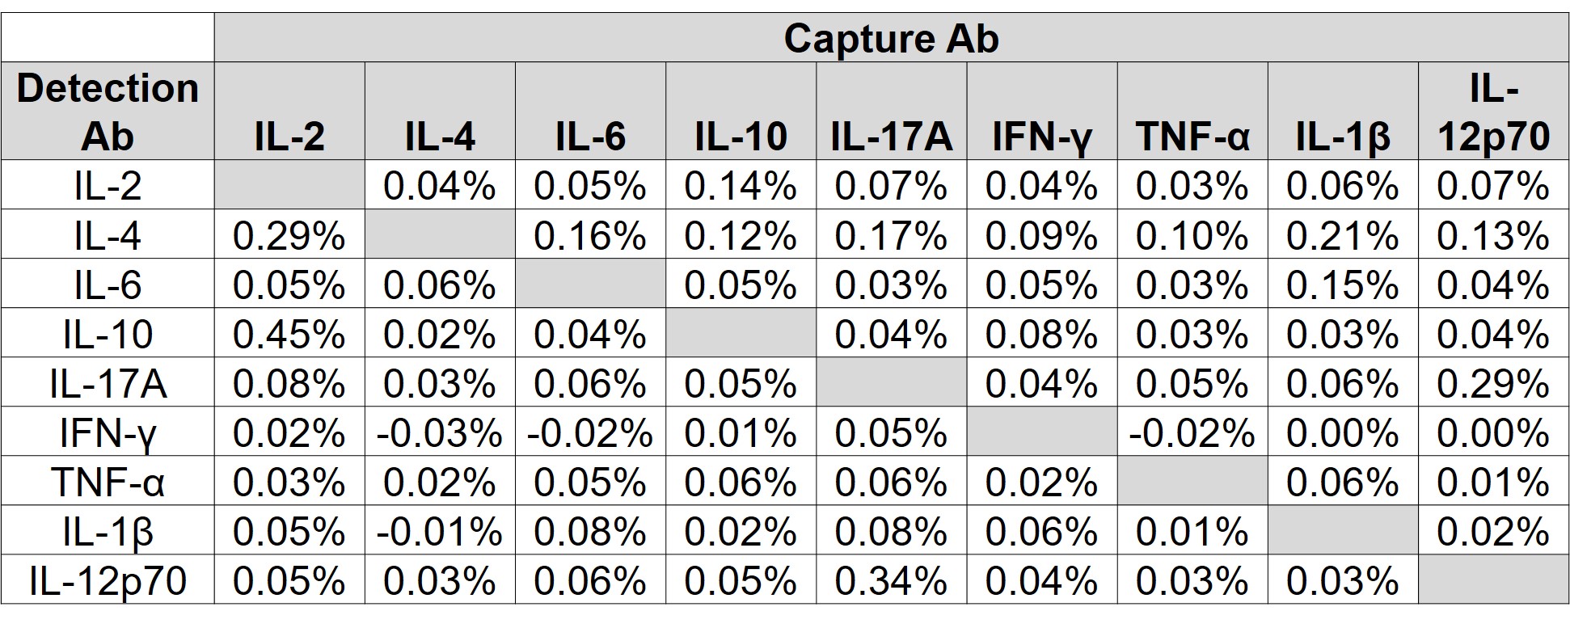Select the 0.34% cell in IL-12p70 row
The height and width of the screenshot is (628, 1570).
point(891,580)
